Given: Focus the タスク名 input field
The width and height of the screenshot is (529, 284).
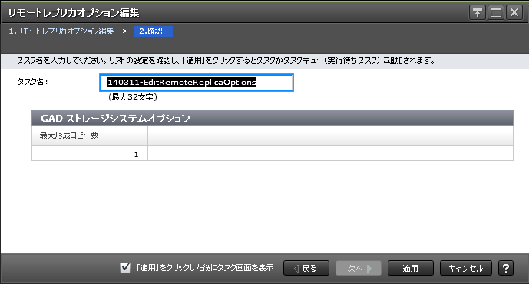Looking at the screenshot, I should (197, 83).
